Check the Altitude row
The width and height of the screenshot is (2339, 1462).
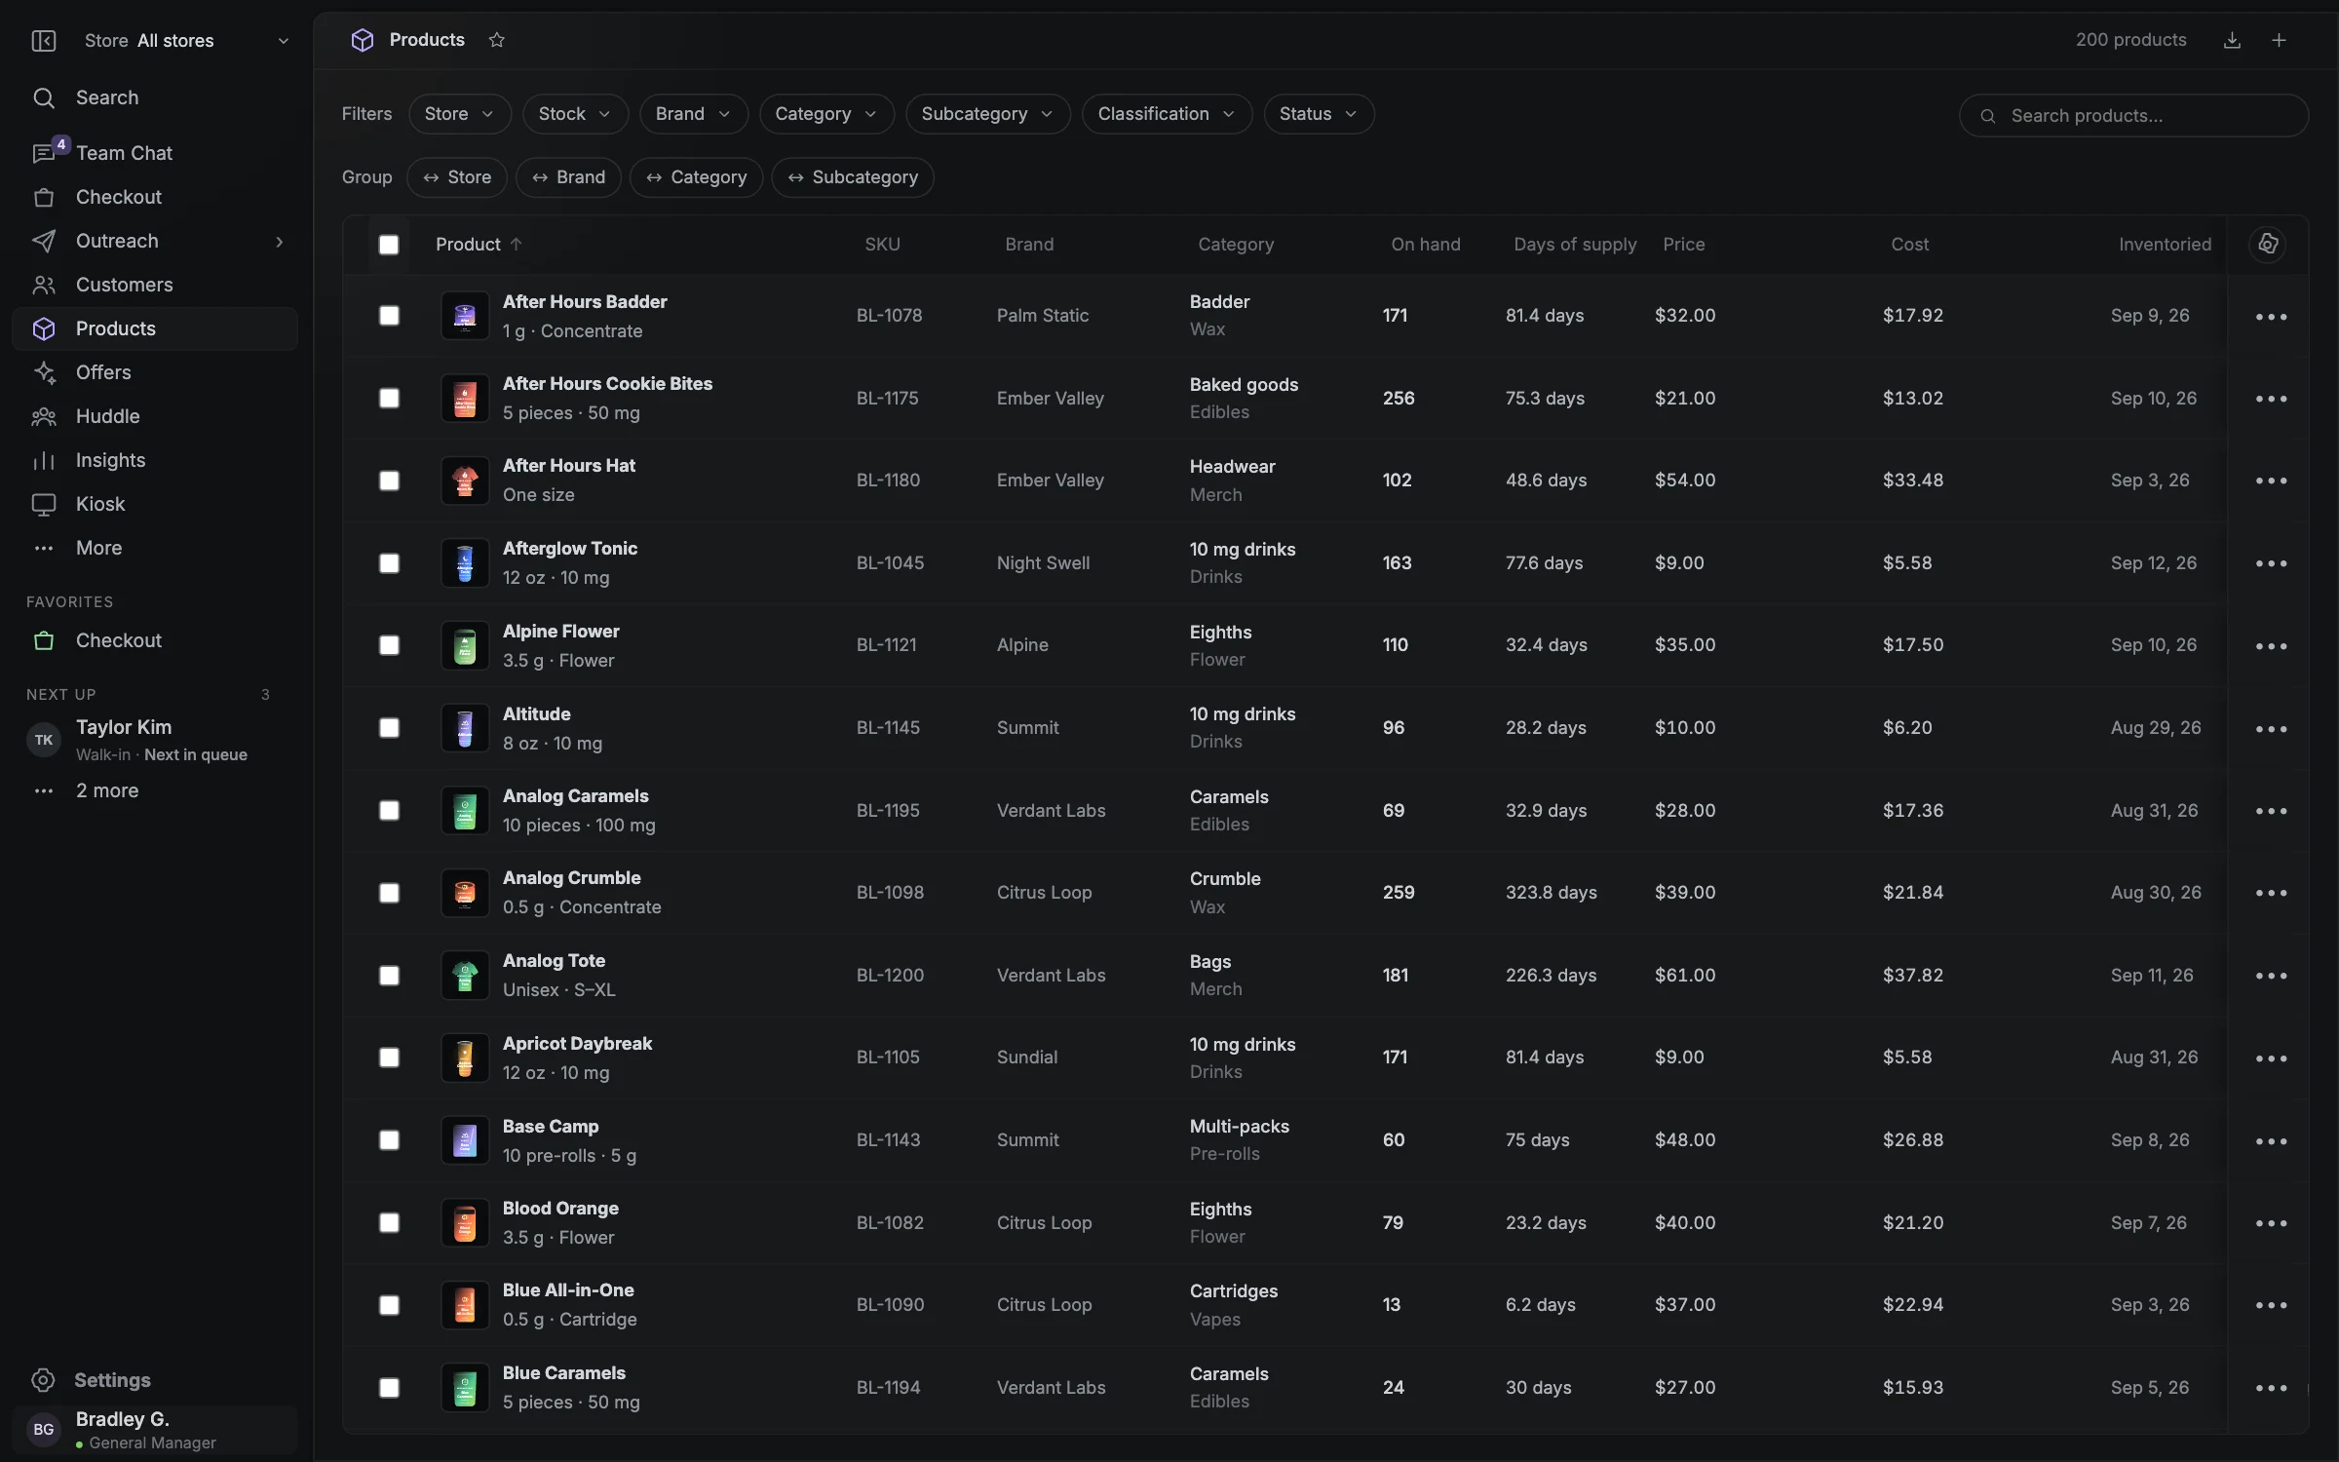pyautogui.click(x=389, y=728)
